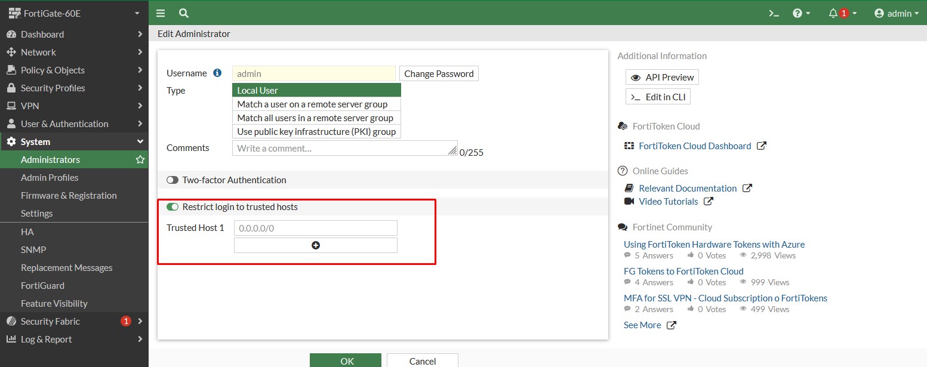Select Use public key infrastructure (PKI) group
Image resolution: width=927 pixels, height=367 pixels.
(x=316, y=132)
